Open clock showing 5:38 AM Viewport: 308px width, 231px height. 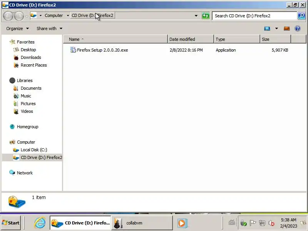tap(288, 223)
